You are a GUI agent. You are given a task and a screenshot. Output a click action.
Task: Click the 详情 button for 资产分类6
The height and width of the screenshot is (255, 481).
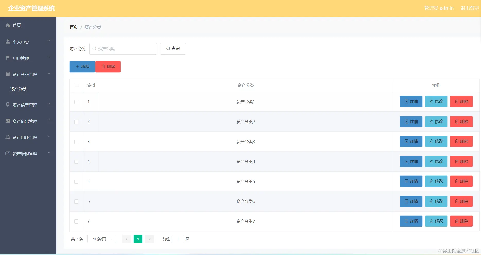(x=411, y=201)
